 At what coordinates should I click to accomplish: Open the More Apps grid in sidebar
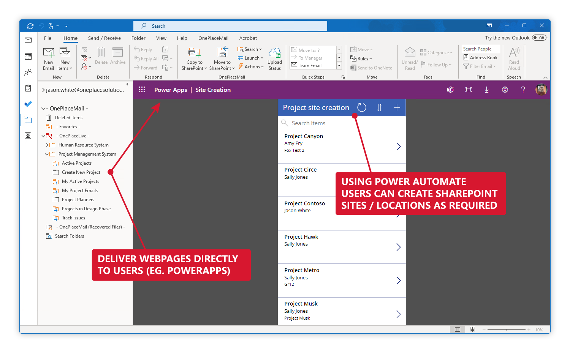click(28, 136)
